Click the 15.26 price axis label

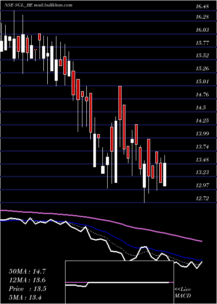202,69
